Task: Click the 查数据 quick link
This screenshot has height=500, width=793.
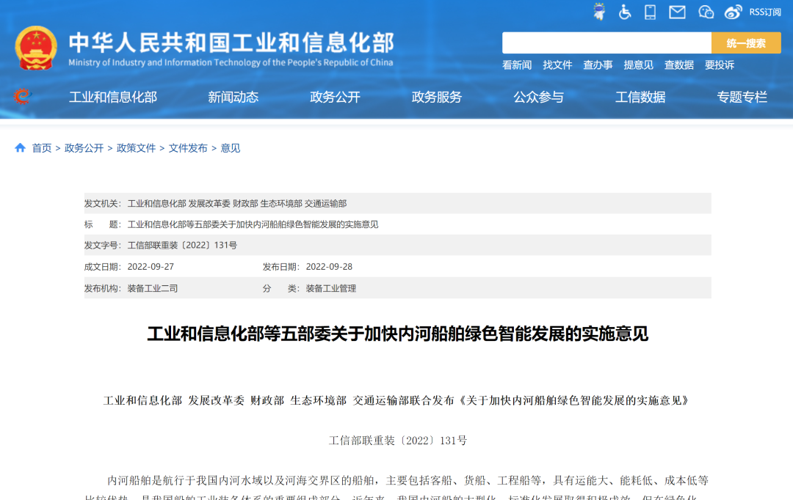Action: (678, 65)
